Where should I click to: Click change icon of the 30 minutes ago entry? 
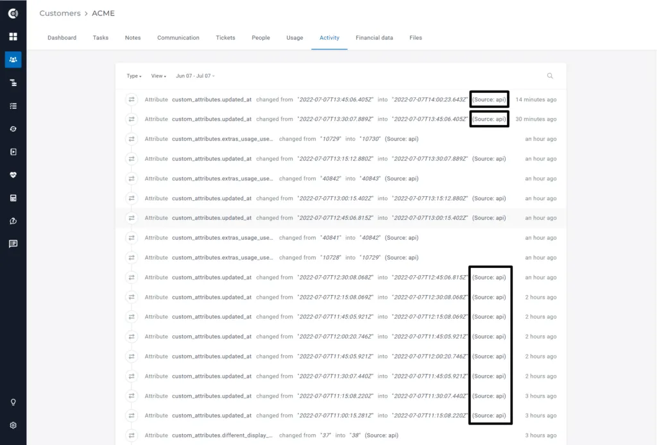pyautogui.click(x=132, y=119)
